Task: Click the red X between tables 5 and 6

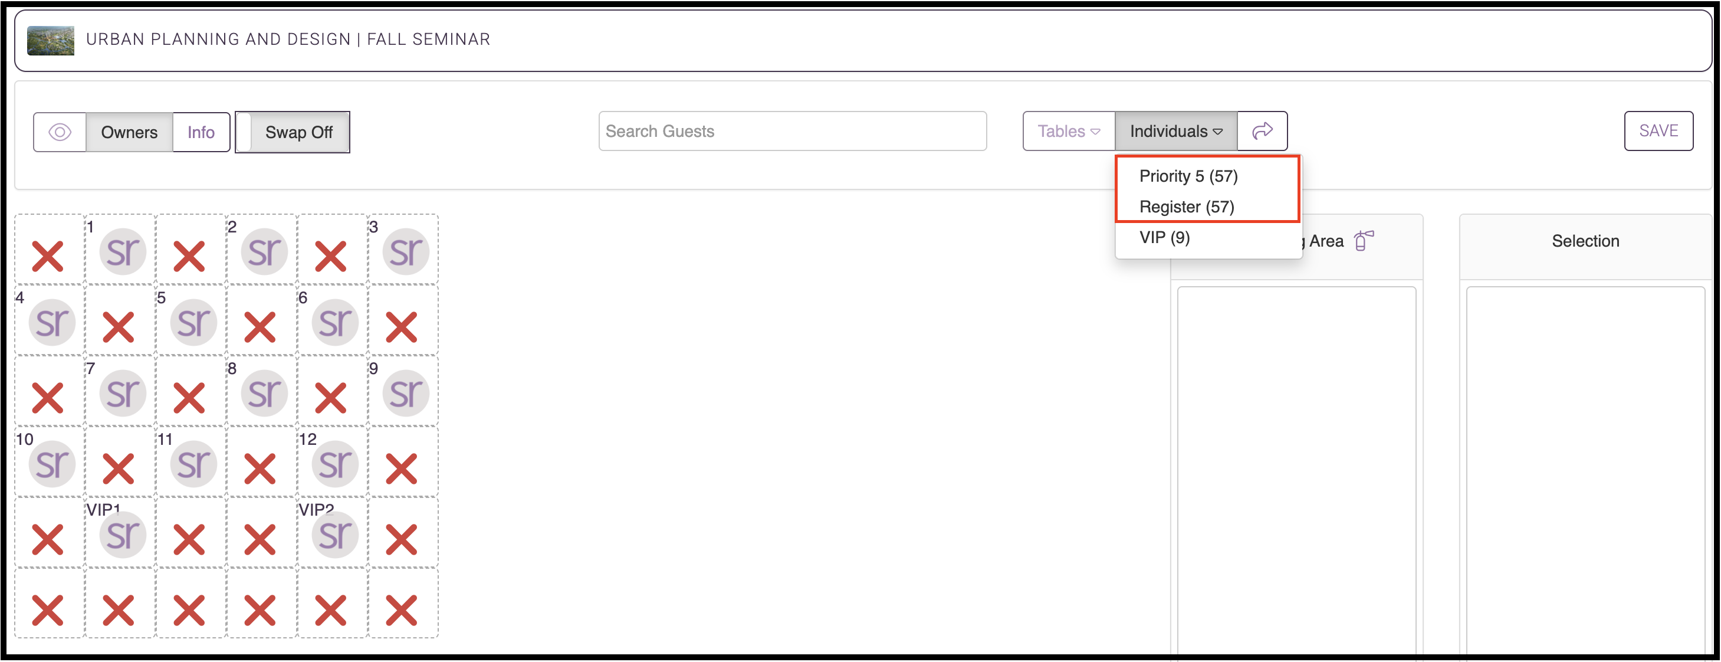Action: pyautogui.click(x=260, y=327)
